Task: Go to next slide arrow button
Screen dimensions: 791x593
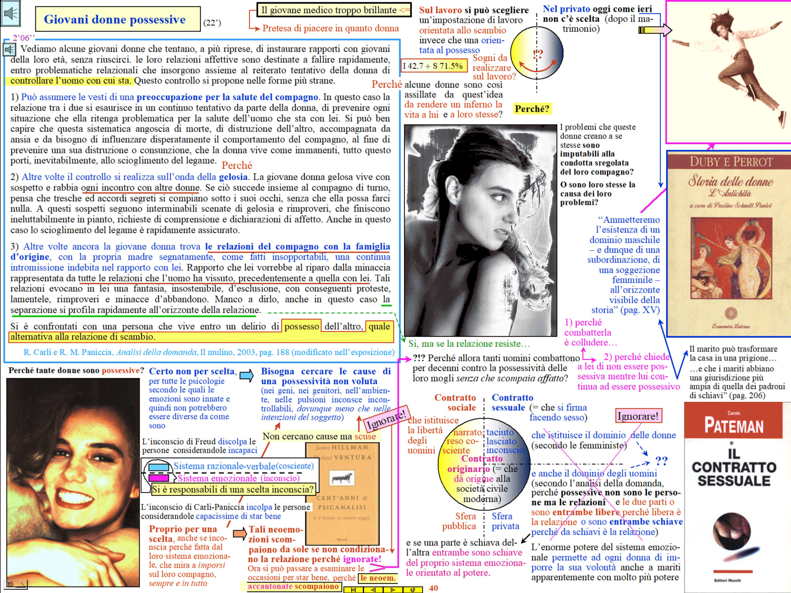Action: pos(393,590)
